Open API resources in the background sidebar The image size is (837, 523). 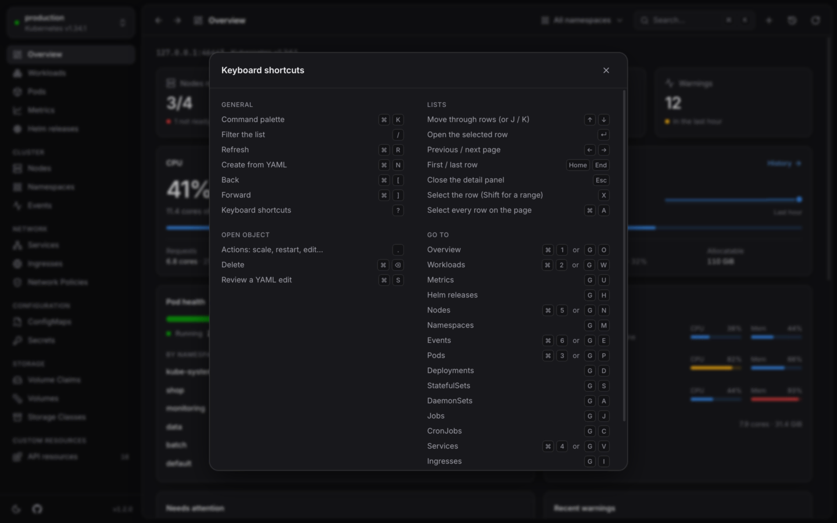point(71,457)
